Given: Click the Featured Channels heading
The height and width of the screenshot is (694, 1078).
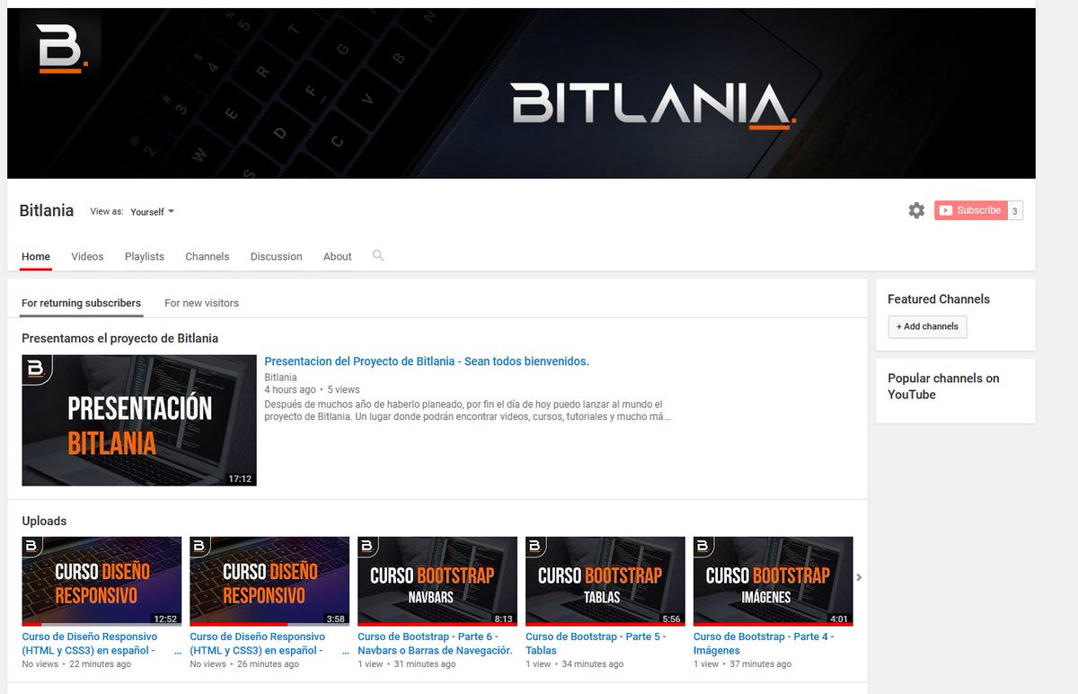Looking at the screenshot, I should 939,299.
